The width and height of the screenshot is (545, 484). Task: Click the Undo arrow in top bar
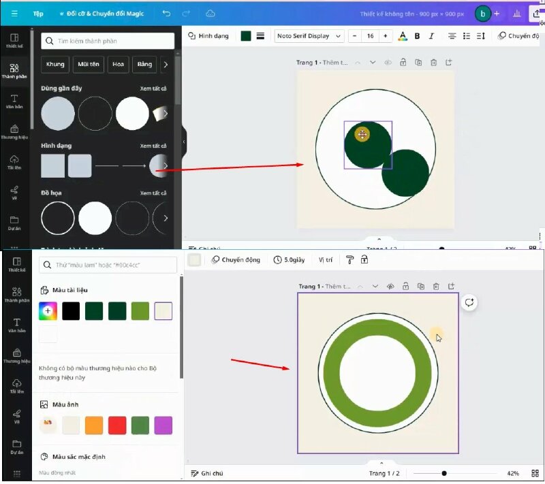(x=167, y=14)
